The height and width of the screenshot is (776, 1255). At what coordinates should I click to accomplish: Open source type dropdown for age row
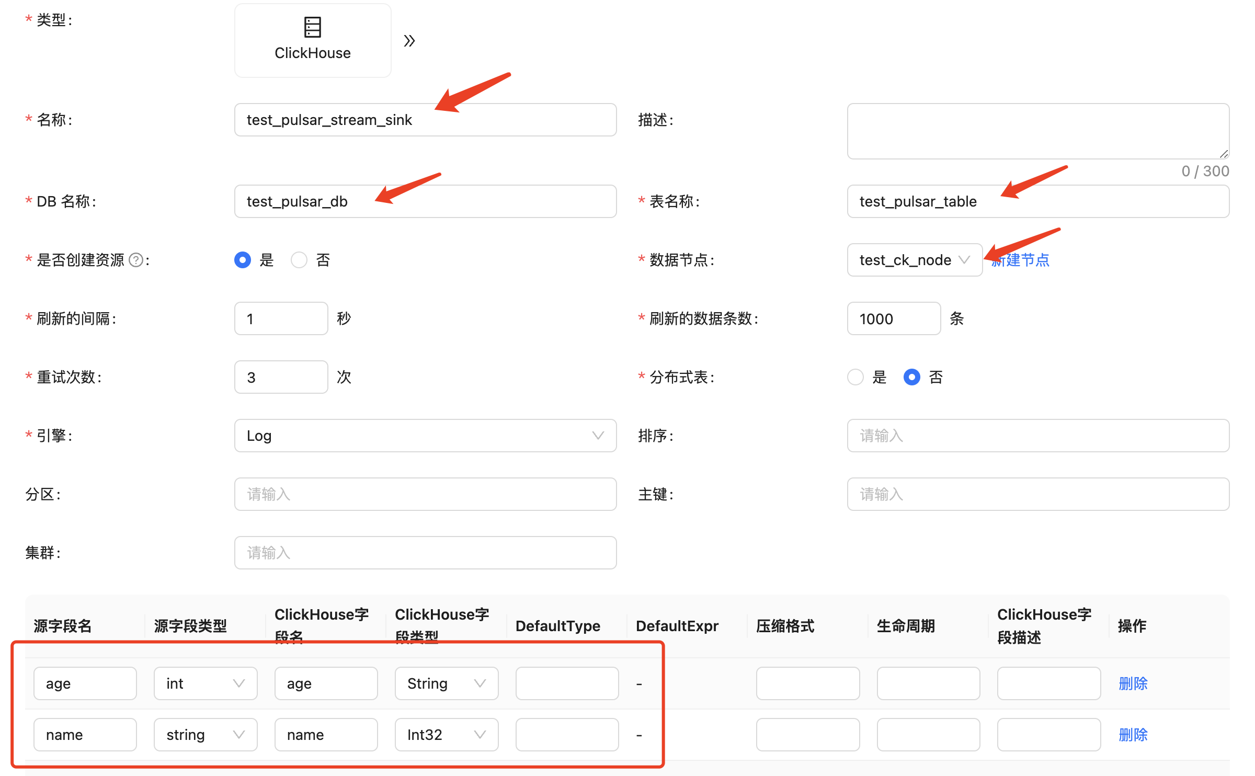[x=206, y=683]
